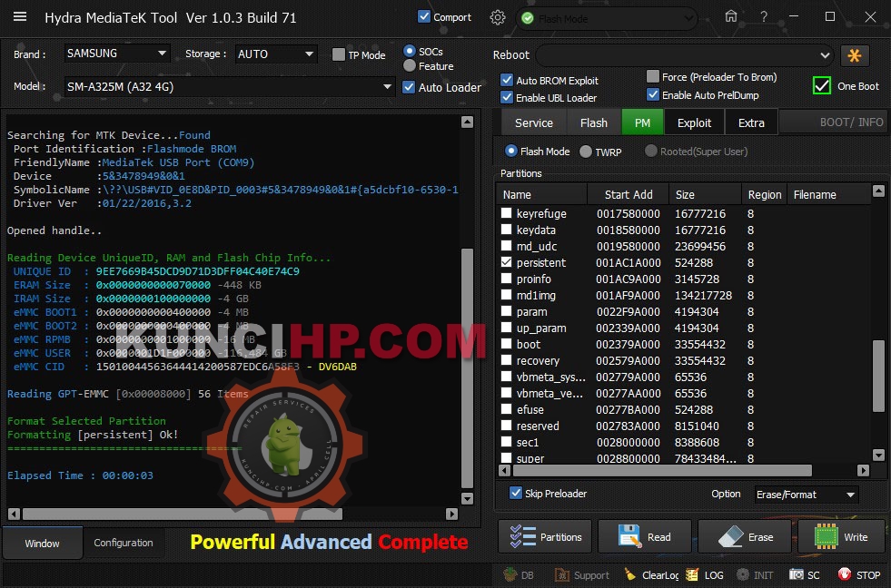Click the log panel vertical scrollbar
Viewport: 891px width, 588px height.
tap(467, 368)
